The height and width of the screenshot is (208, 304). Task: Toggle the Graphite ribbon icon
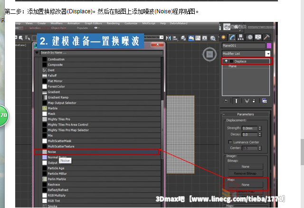(x=191, y=38)
